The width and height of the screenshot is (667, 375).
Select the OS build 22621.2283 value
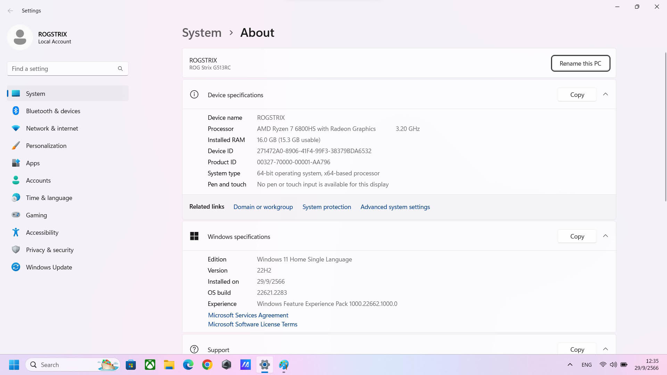click(x=272, y=293)
